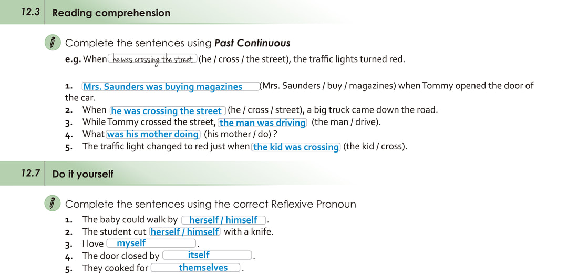Screen dimensions: 578x274
Task: Click the 12.3 section number
Action: [30, 12]
